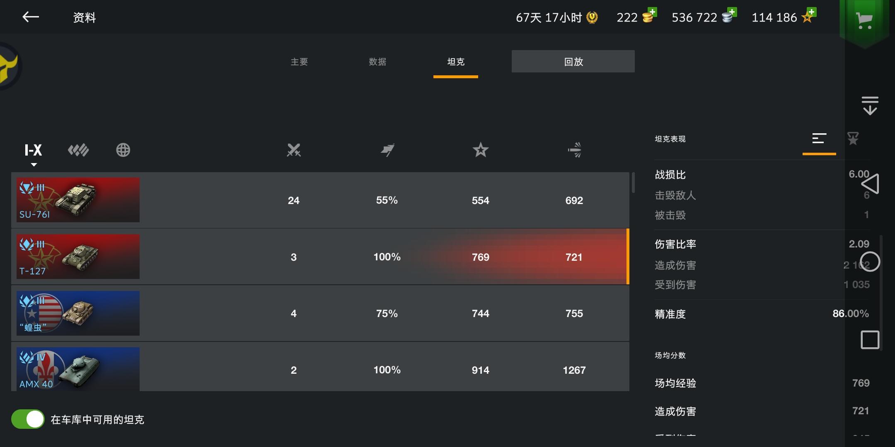Open the shop cart icon
Screen dimensions: 895x447
[x=864, y=19]
